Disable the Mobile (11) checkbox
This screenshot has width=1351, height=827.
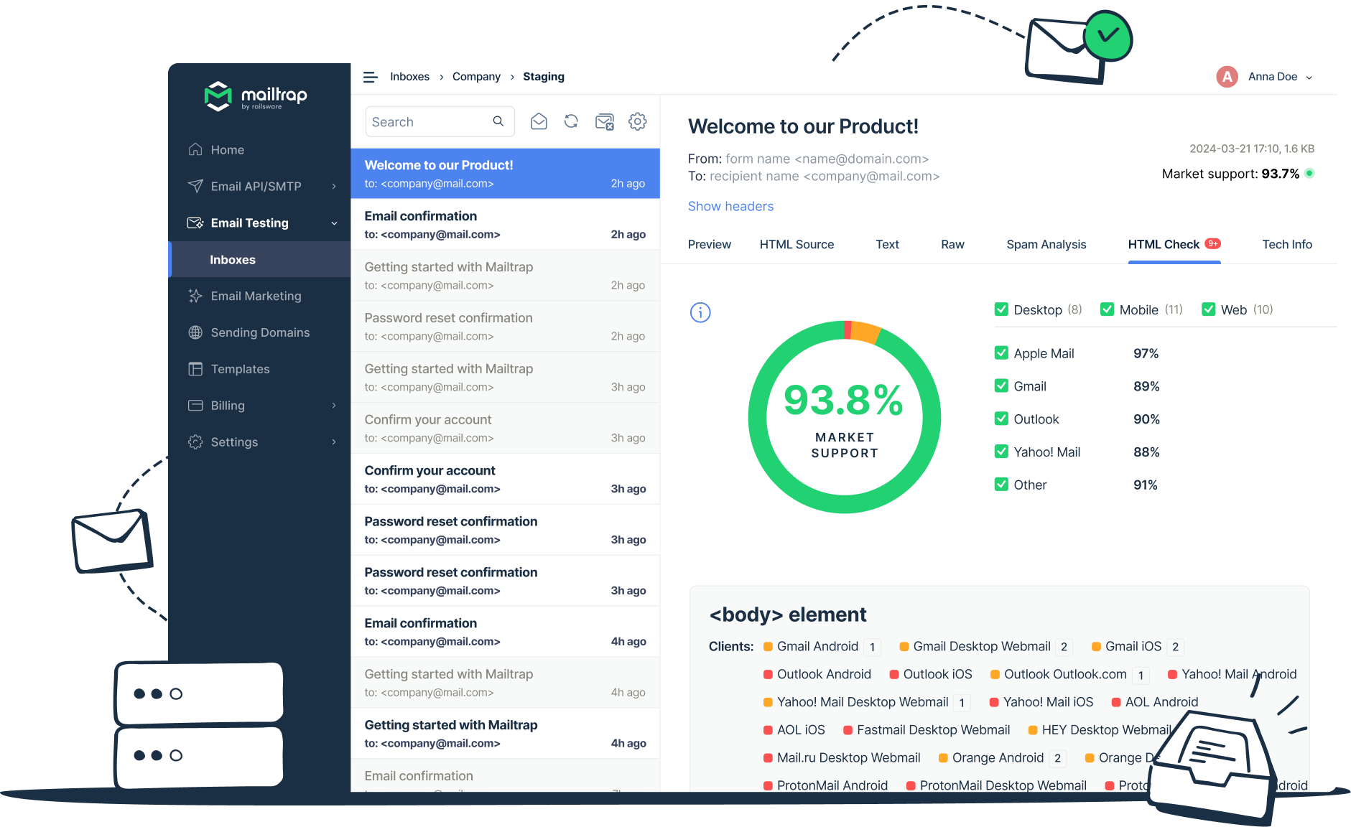click(x=1107, y=309)
